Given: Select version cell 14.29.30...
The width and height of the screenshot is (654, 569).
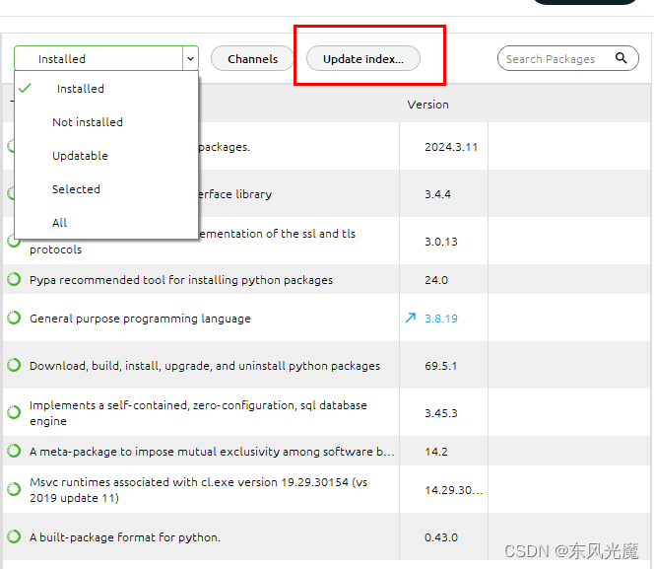Looking at the screenshot, I should pyautogui.click(x=454, y=490).
